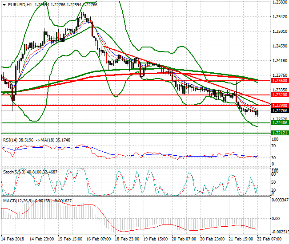289x244 pixels.
Task: Select the MACD(12,26,9) indicator label
Action: pyautogui.click(x=18, y=201)
